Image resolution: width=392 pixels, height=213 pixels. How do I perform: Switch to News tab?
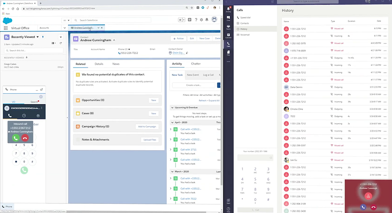116,64
